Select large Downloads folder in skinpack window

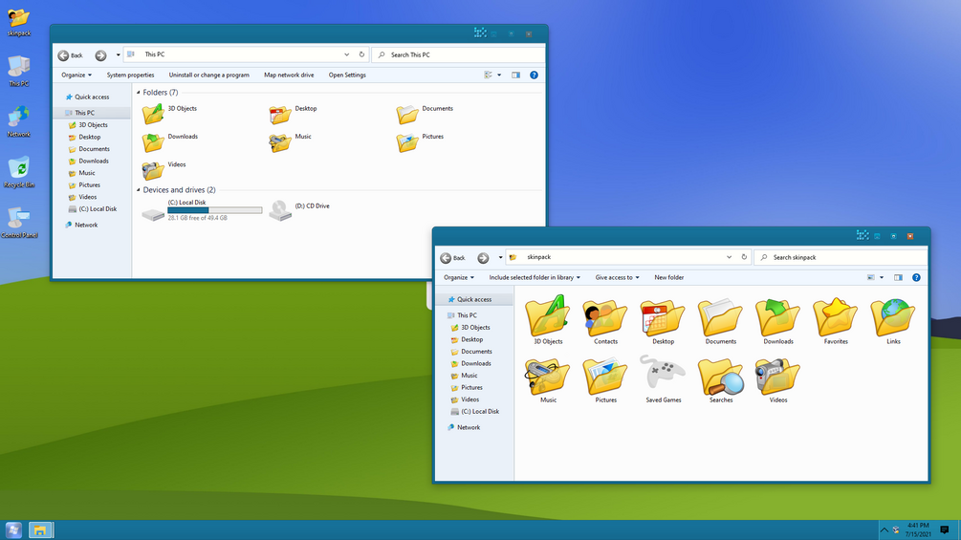(x=778, y=320)
